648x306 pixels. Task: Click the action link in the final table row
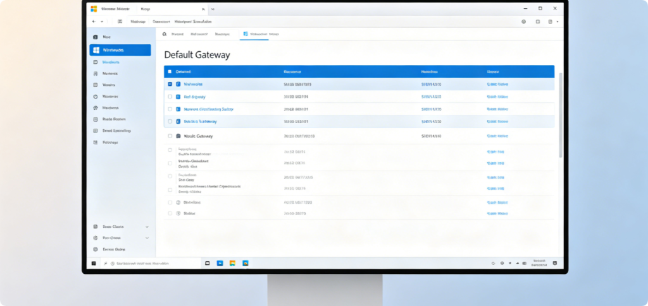pyautogui.click(x=497, y=213)
